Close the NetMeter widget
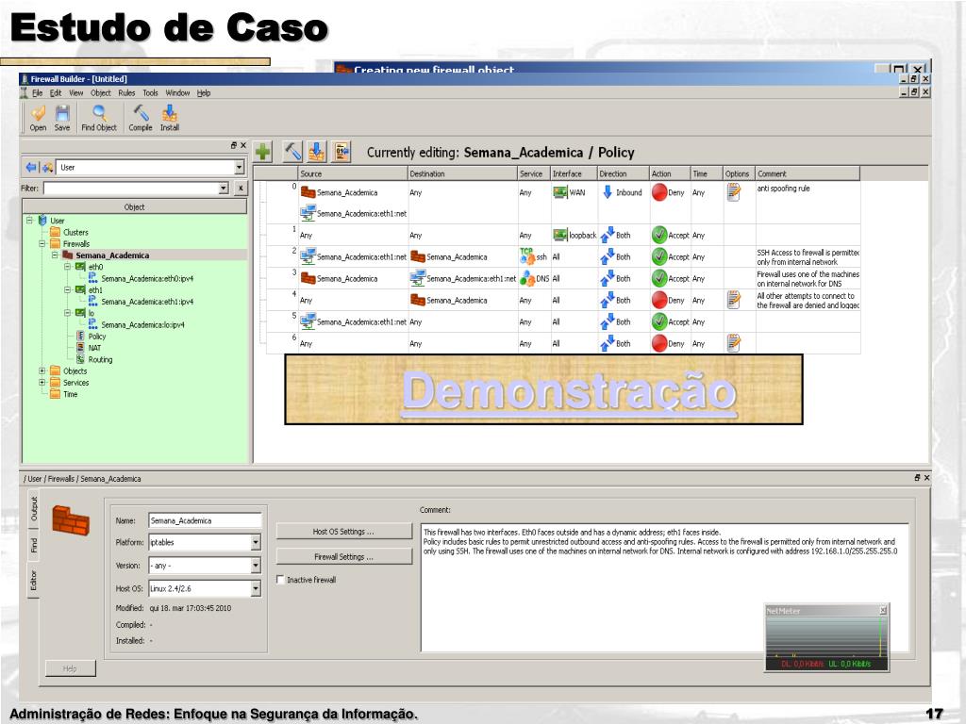The image size is (966, 724). pyautogui.click(x=882, y=610)
